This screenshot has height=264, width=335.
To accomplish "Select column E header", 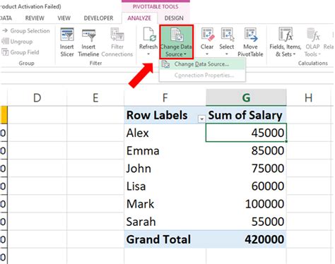I will [x=95, y=97].
